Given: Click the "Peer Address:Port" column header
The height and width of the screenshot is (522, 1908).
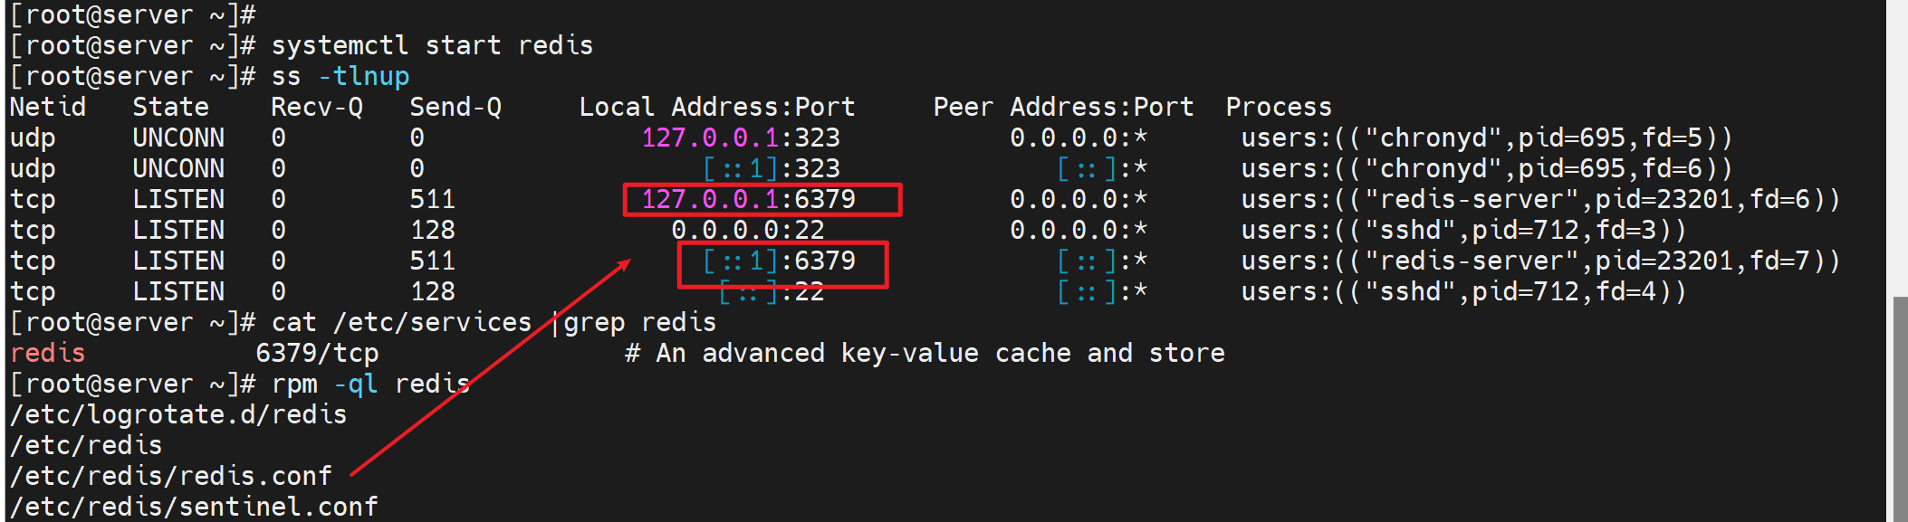Looking at the screenshot, I should [x=1063, y=107].
